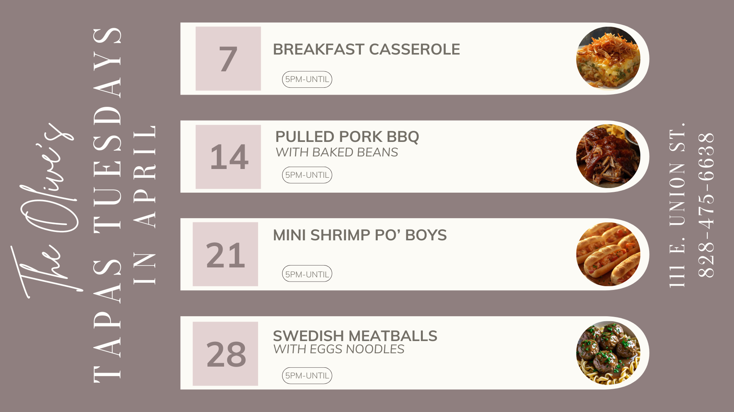
Task: Click the 111 E. Union St. address
Action: click(x=677, y=205)
